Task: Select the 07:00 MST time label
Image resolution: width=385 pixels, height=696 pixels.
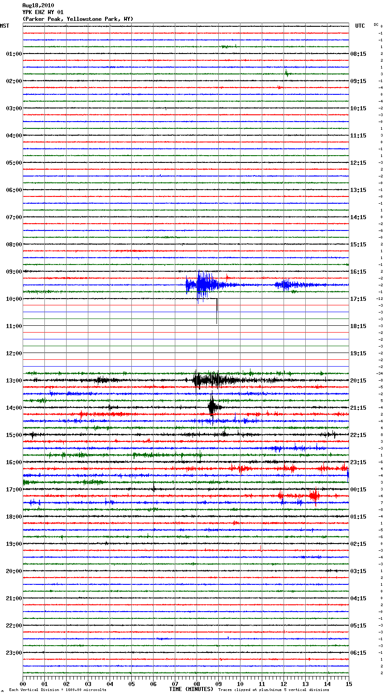Action: click(x=14, y=217)
